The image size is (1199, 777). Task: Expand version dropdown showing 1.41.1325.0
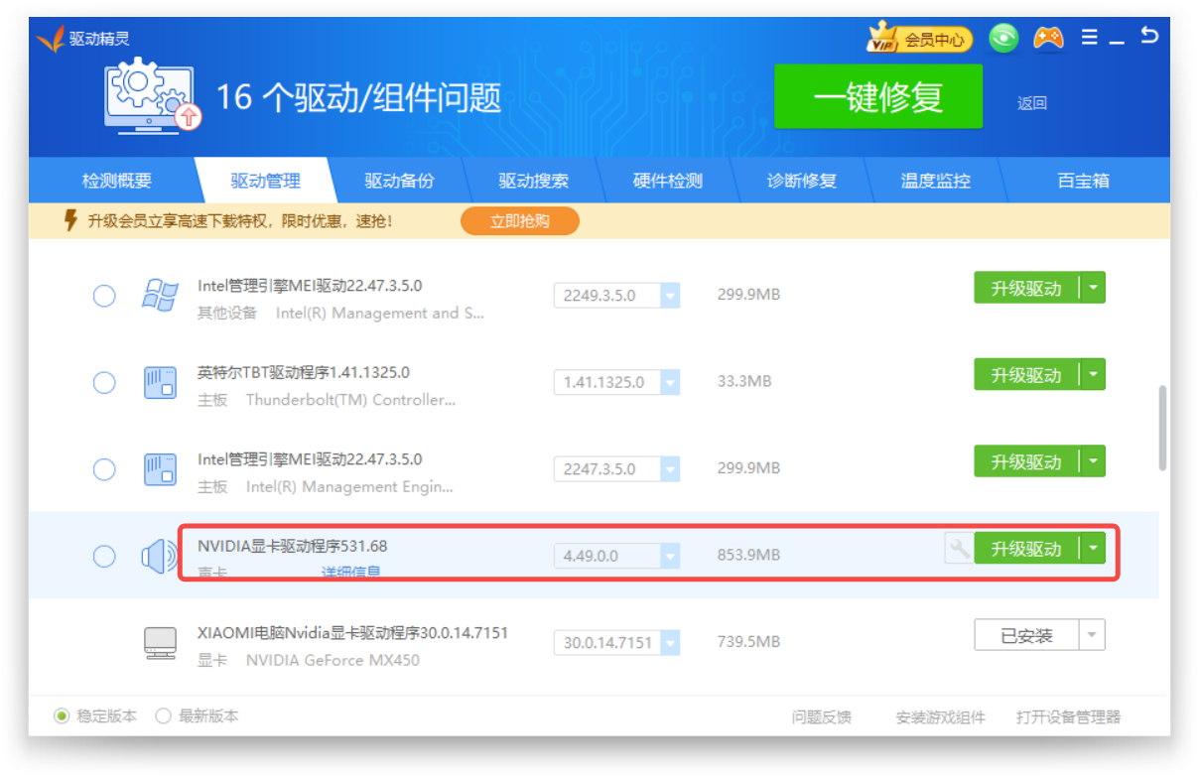click(x=670, y=382)
